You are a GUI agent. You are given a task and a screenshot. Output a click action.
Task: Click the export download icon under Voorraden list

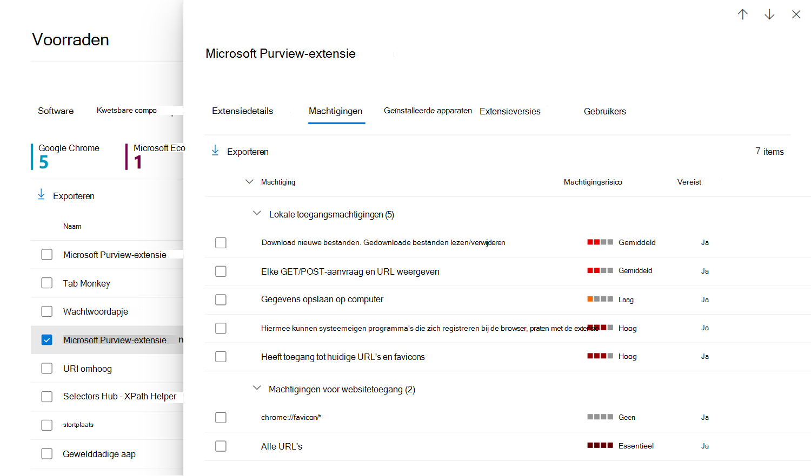pyautogui.click(x=41, y=195)
